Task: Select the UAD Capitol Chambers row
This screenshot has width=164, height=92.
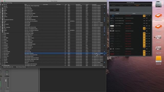Action: pos(66,53)
